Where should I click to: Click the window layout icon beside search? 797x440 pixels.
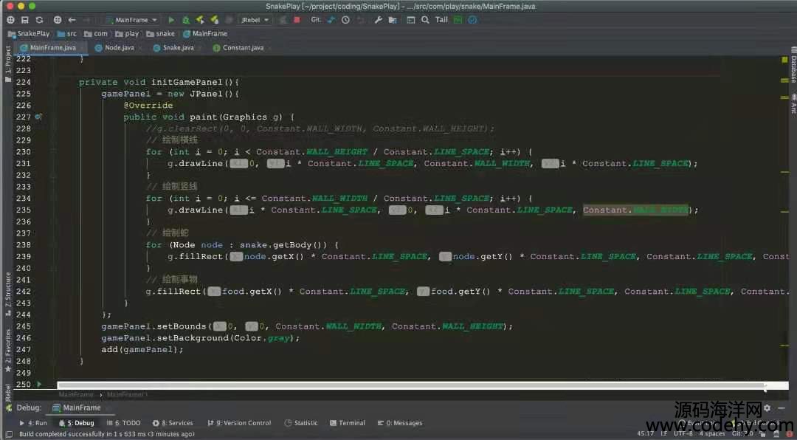coord(411,20)
